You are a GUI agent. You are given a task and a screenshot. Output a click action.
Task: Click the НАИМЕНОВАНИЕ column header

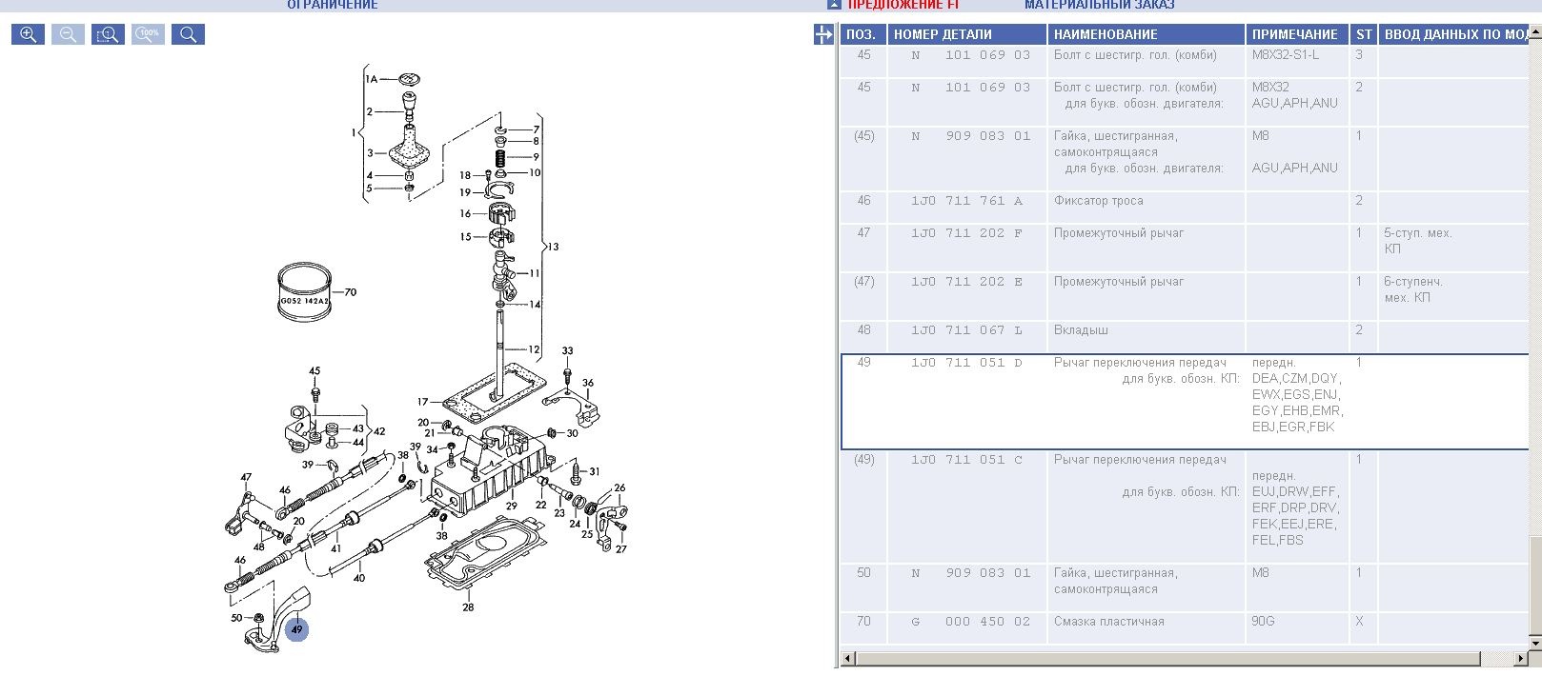[1146, 34]
